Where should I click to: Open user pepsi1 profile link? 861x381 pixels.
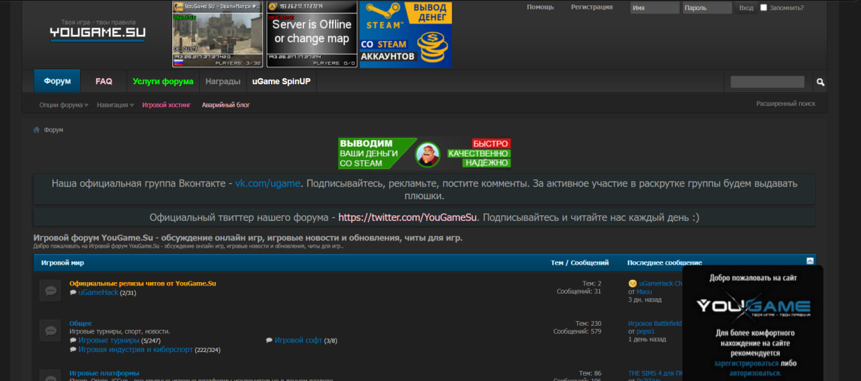click(x=646, y=332)
